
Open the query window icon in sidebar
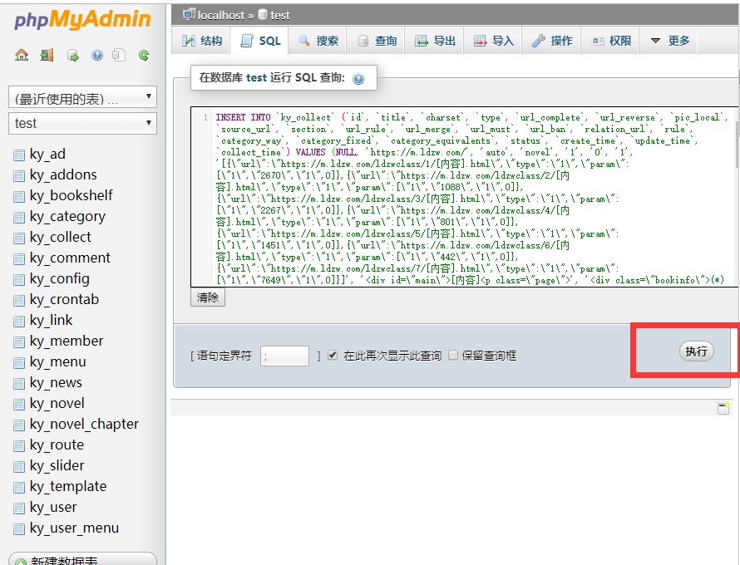[x=72, y=56]
